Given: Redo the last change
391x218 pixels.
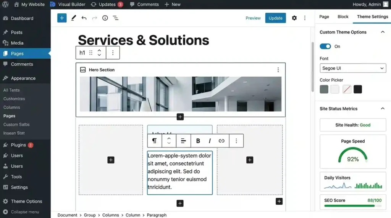Looking at the screenshot, I should coord(95,18).
